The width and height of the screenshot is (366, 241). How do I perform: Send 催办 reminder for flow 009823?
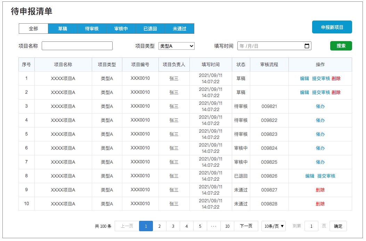pos(320,134)
